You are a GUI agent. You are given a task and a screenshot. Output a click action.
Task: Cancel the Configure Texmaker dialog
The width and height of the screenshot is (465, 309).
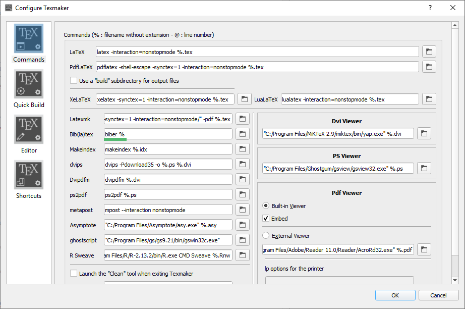click(x=438, y=295)
